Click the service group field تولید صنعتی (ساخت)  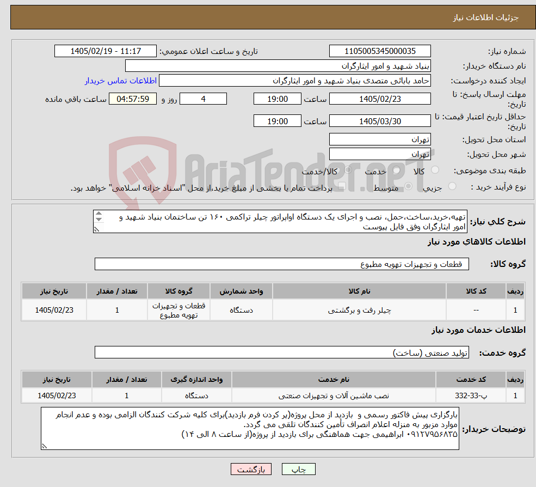click(x=282, y=352)
